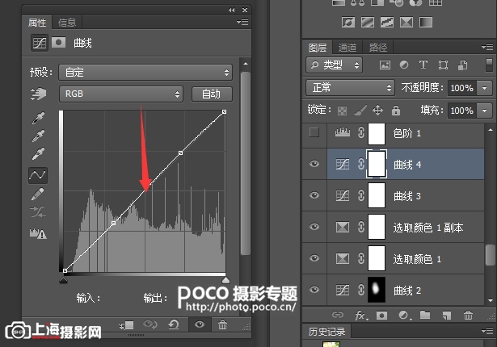Show the 色阶 1 layer visibility
This screenshot has width=497, height=347.
(314, 132)
